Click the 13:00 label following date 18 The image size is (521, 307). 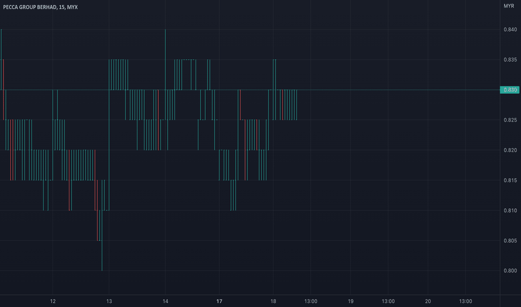(x=311, y=301)
